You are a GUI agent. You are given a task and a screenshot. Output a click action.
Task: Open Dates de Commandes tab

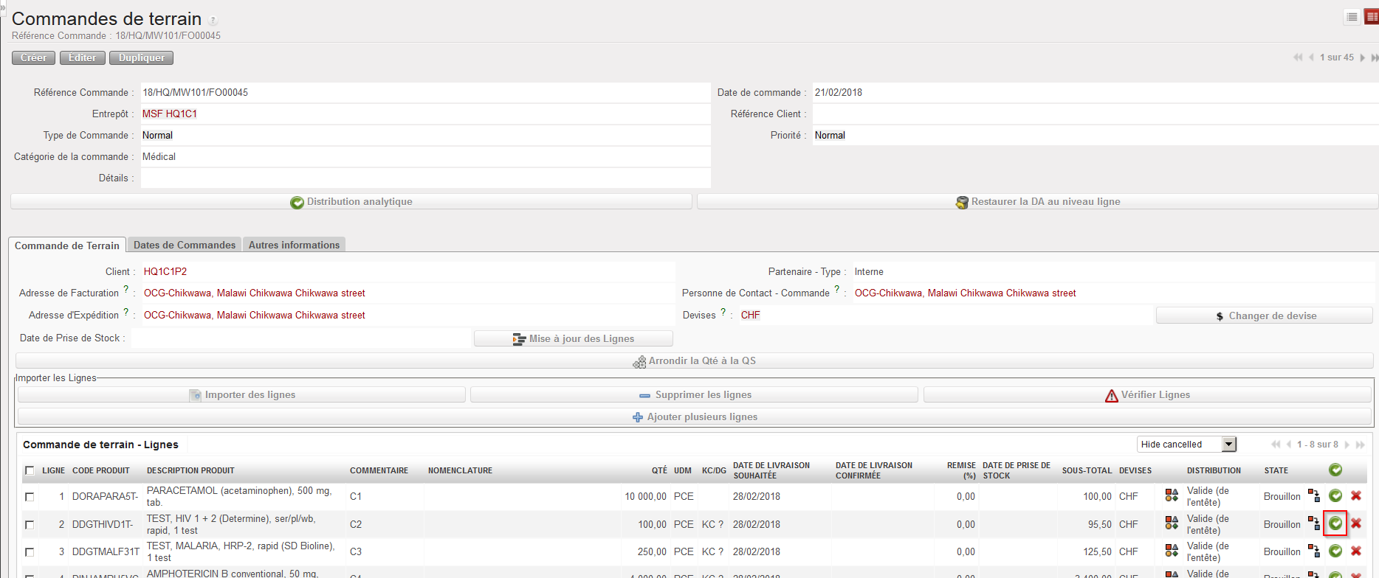(185, 245)
